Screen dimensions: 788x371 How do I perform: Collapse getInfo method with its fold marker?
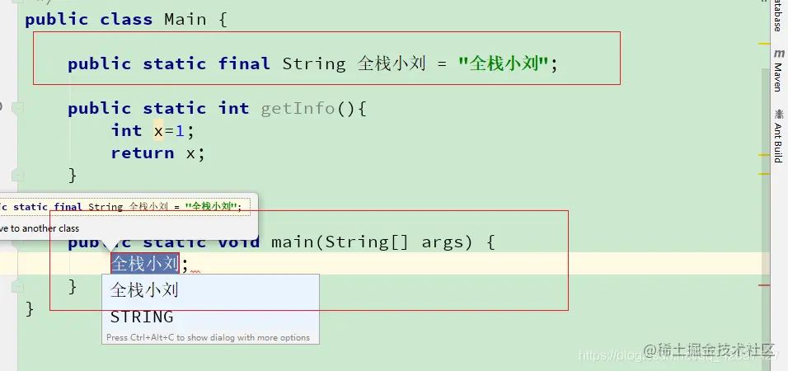17,107
